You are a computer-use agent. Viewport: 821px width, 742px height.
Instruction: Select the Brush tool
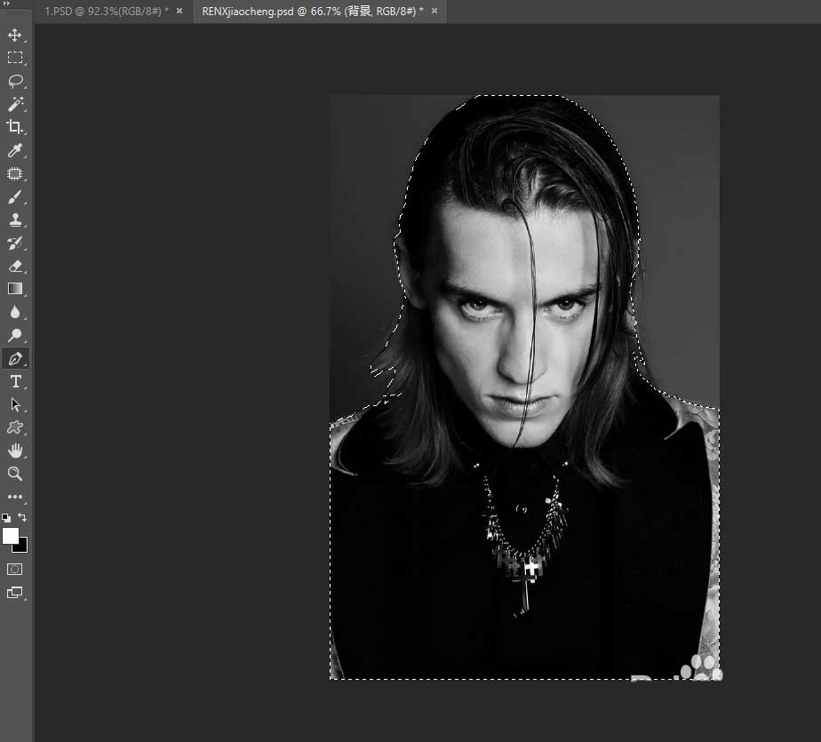point(14,197)
